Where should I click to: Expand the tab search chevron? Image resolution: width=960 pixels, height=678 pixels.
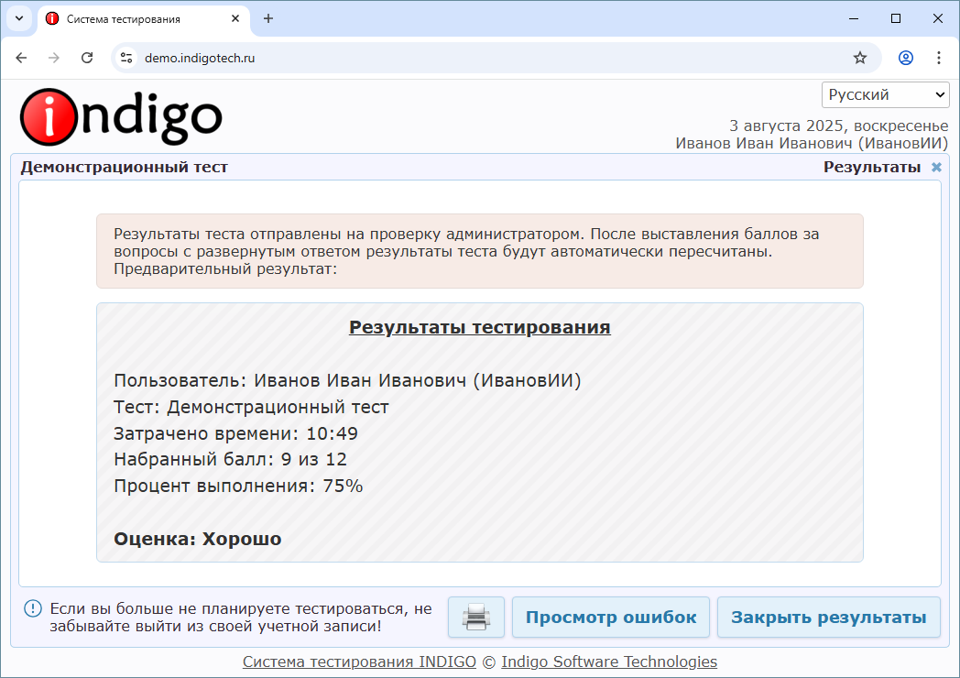pos(19,18)
